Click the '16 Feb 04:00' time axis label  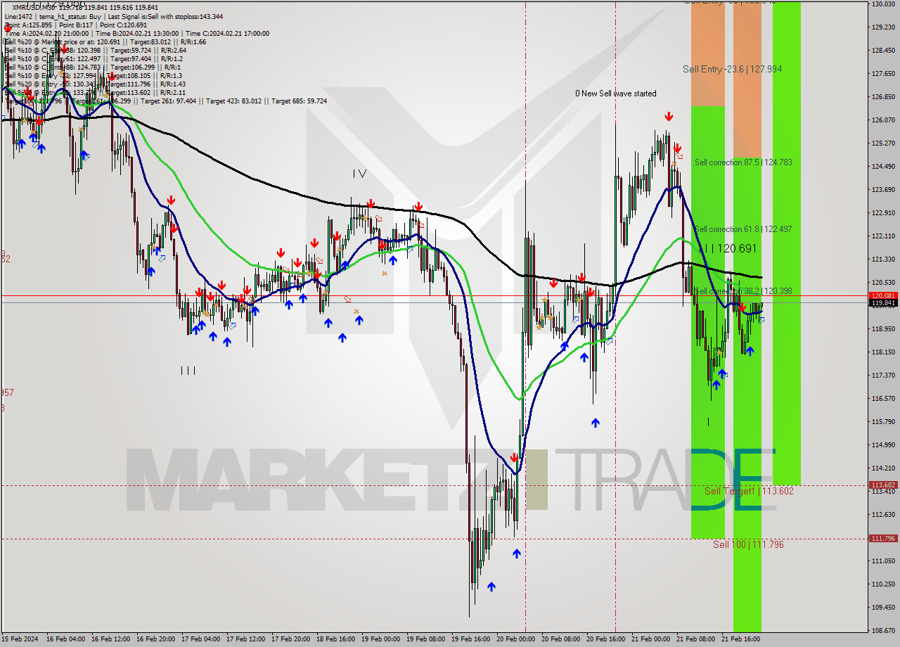coord(65,639)
